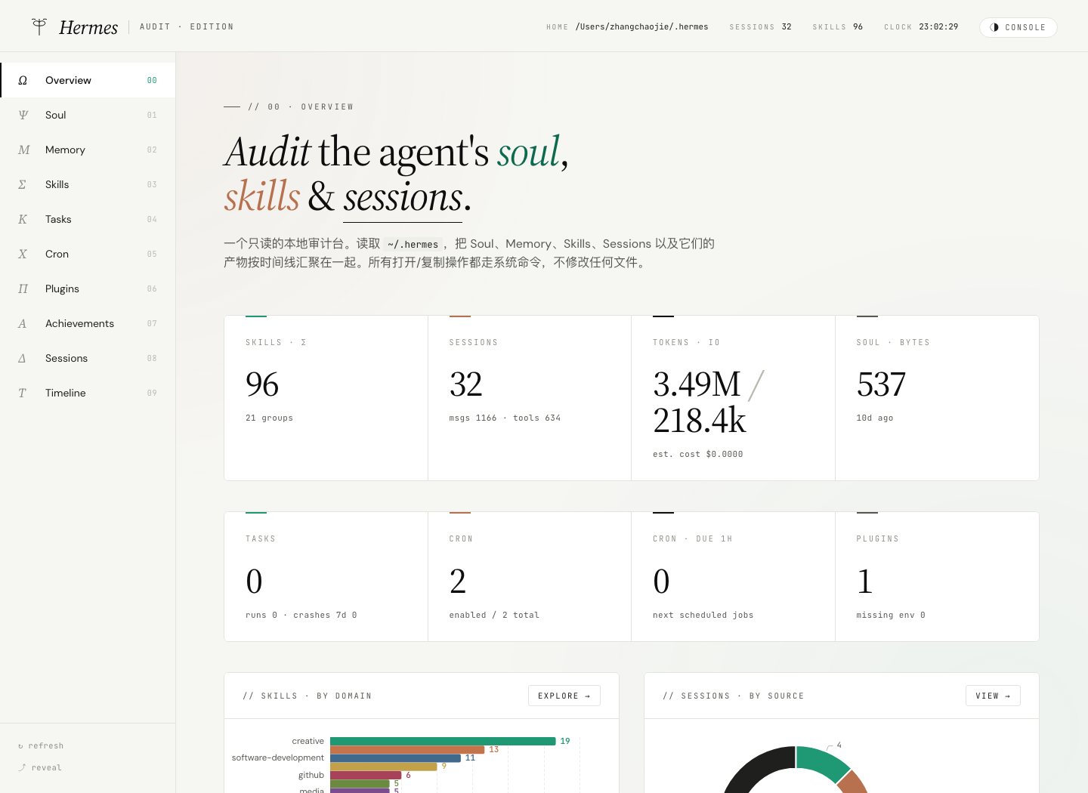This screenshot has width=1088, height=793.
Task: Toggle the half-moon theme icon in Console
Action: coord(994,27)
